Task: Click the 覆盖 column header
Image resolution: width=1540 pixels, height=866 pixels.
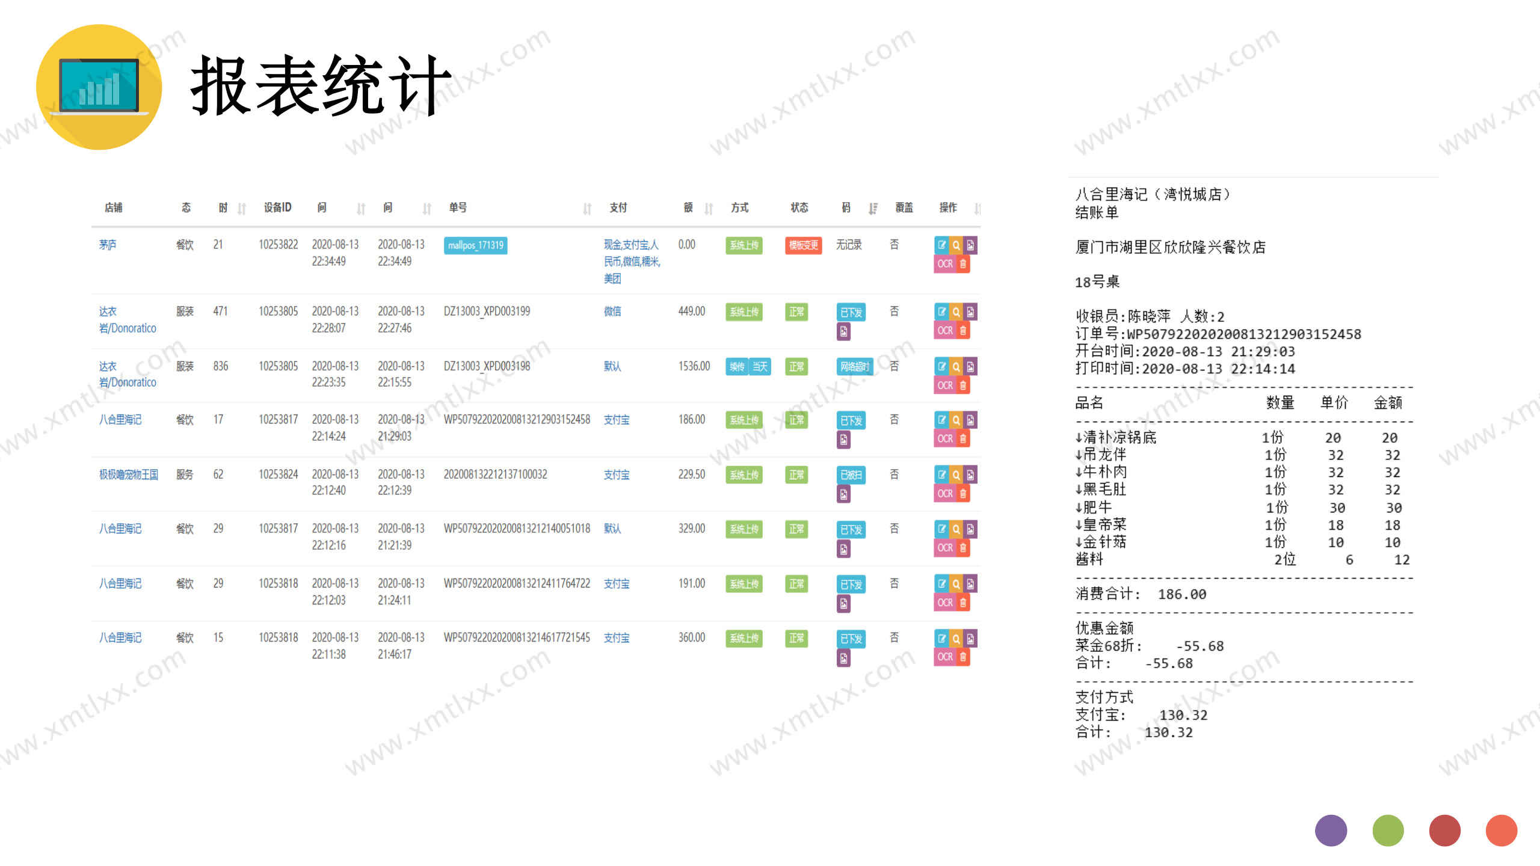Action: tap(904, 207)
